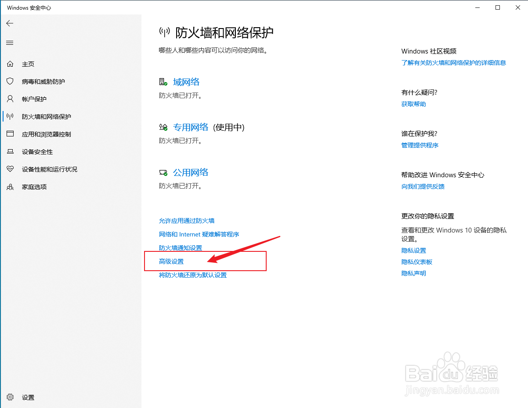Viewport: 528px width, 408px height.
Task: Click the back arrow icon
Action: (x=10, y=23)
